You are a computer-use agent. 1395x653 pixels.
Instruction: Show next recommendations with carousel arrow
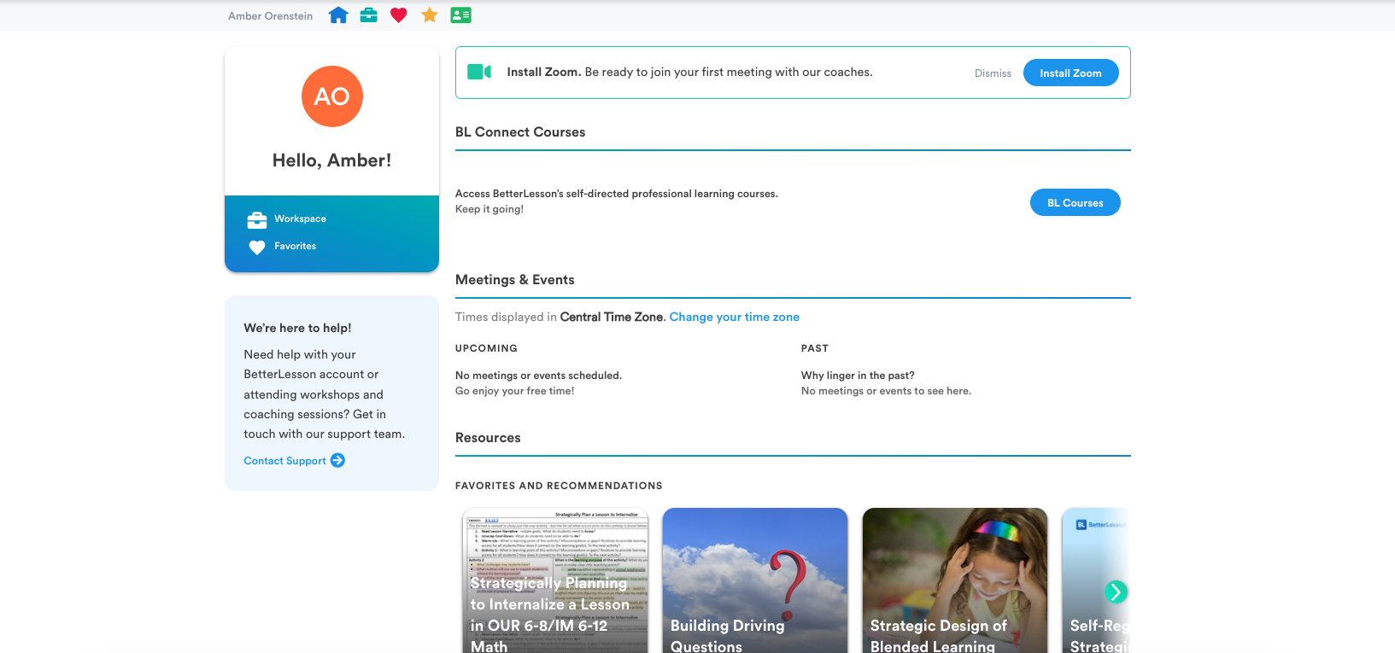click(x=1116, y=592)
